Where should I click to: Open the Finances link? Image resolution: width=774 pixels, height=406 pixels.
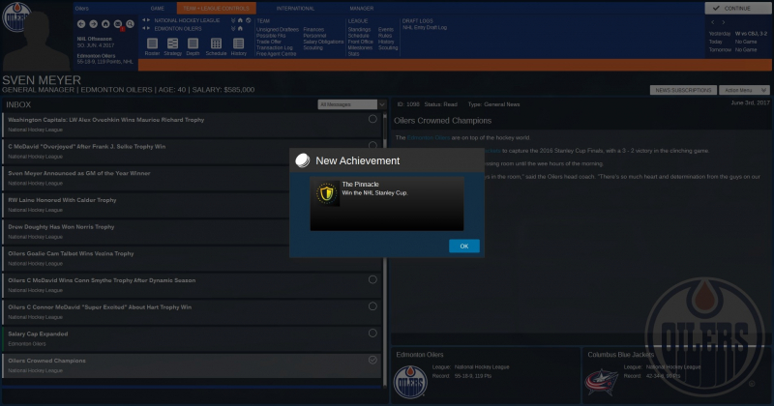(x=313, y=30)
